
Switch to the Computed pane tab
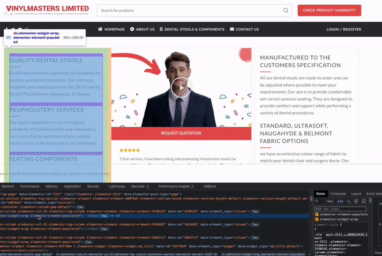click(338, 194)
